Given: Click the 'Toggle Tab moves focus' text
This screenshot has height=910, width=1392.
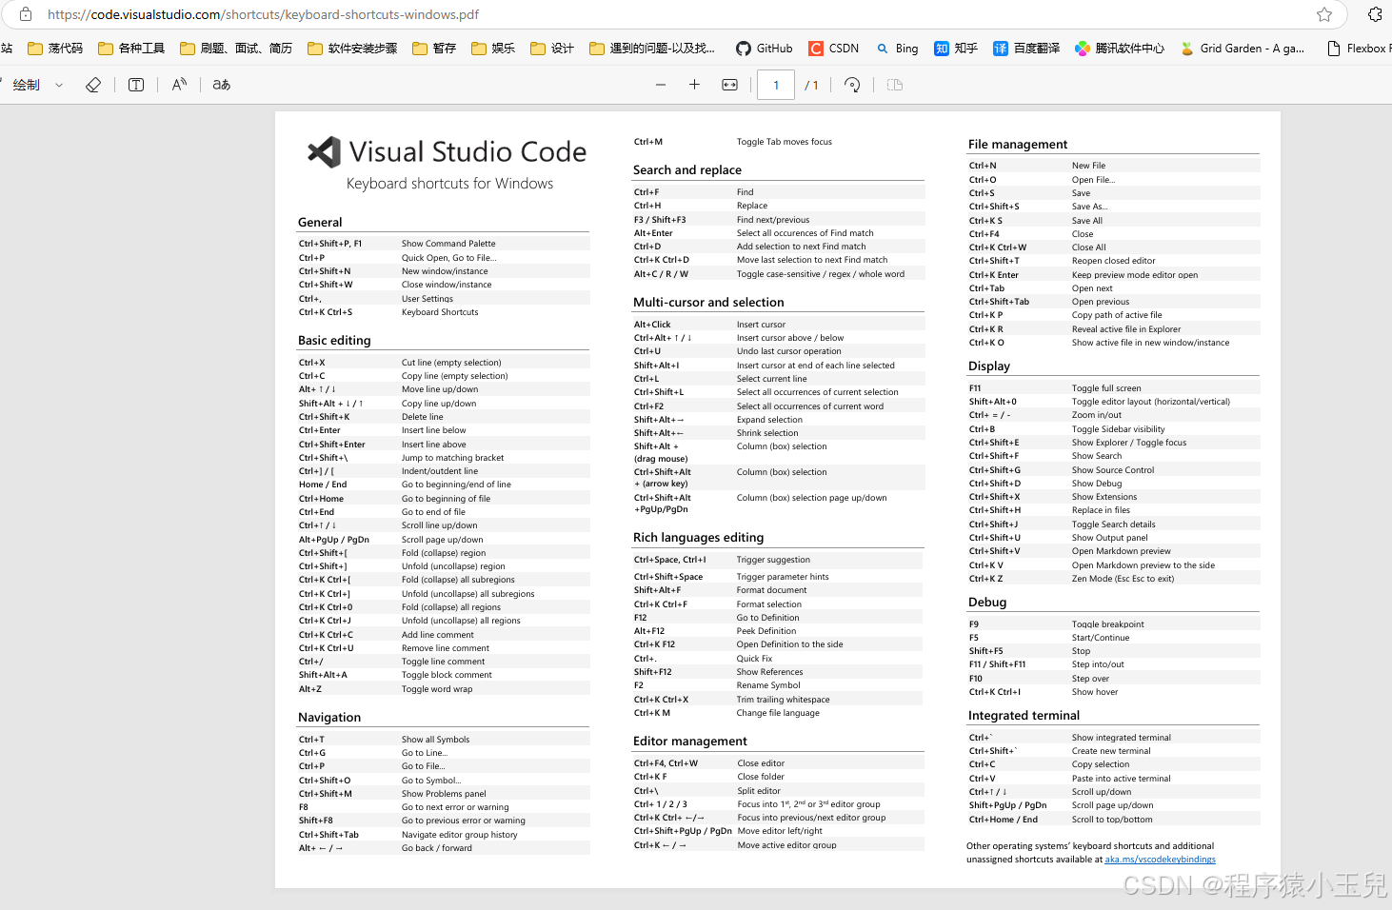Looking at the screenshot, I should click(x=784, y=142).
